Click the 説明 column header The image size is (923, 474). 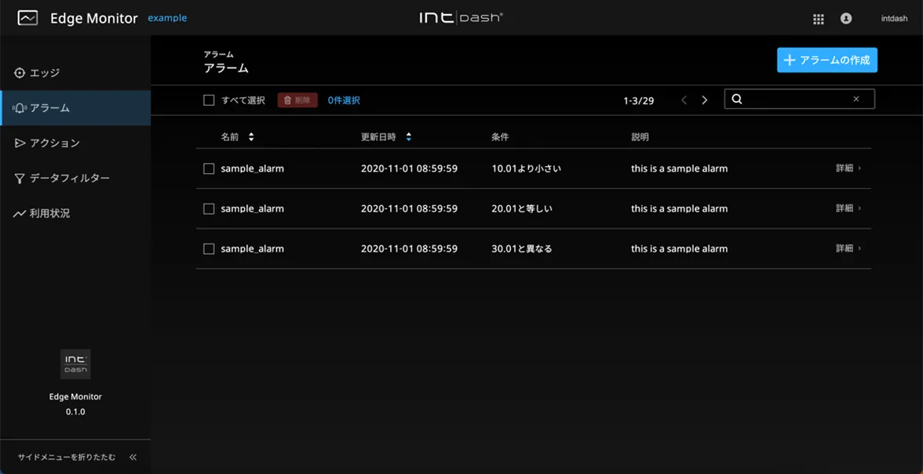[x=640, y=137]
